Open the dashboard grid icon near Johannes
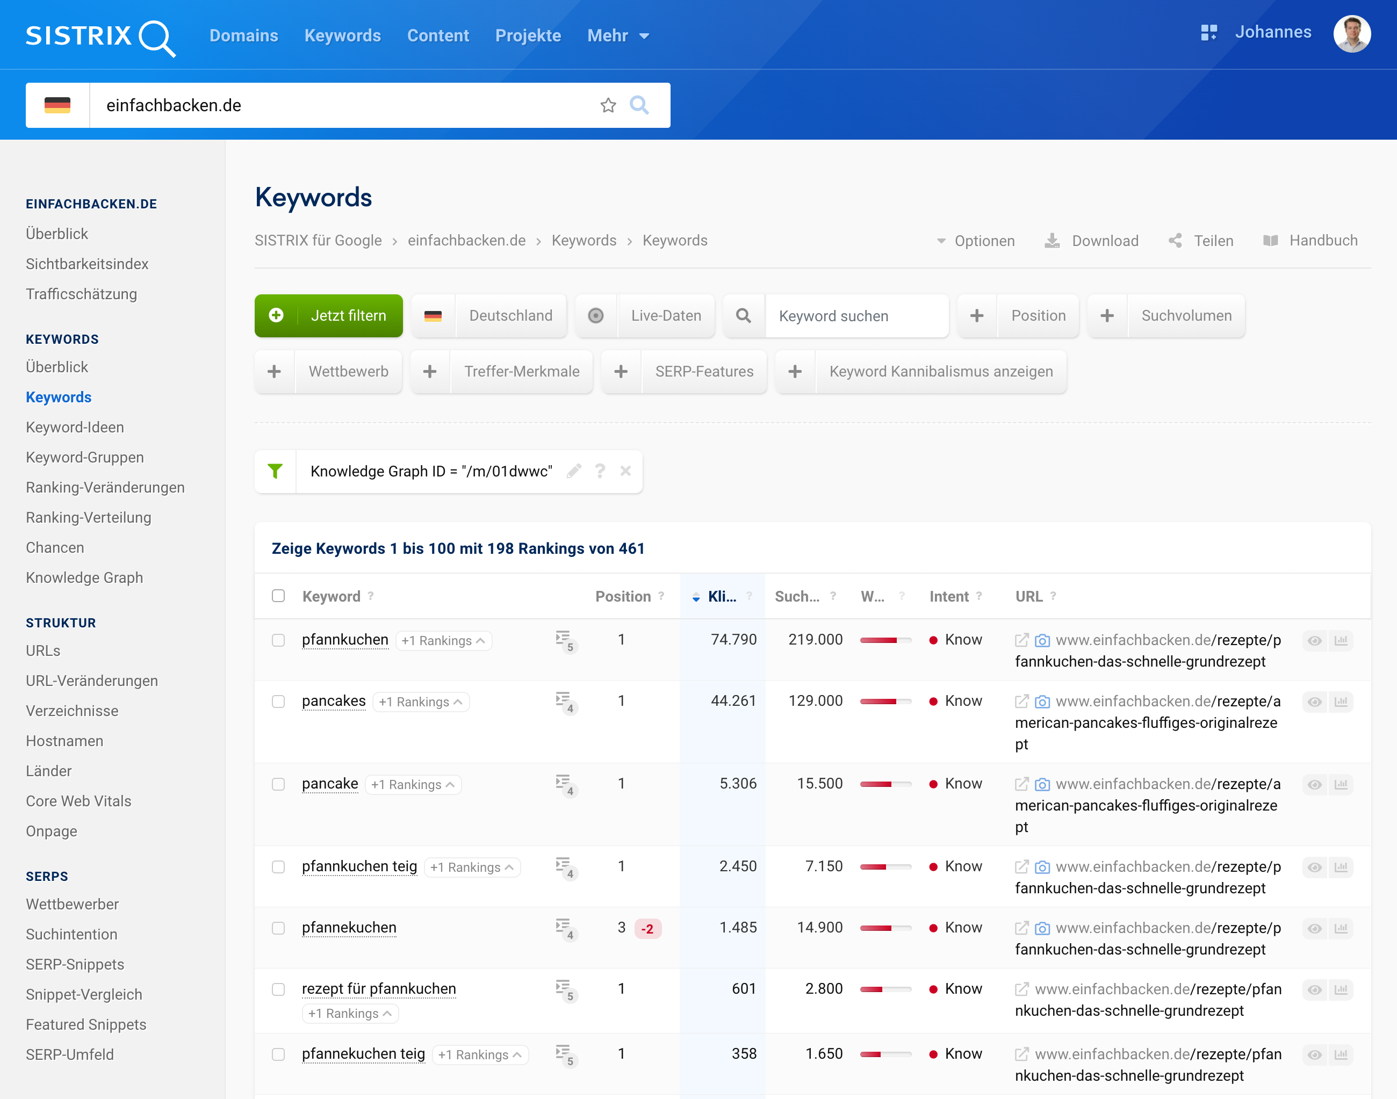Viewport: 1397px width, 1099px height. pyautogui.click(x=1209, y=33)
